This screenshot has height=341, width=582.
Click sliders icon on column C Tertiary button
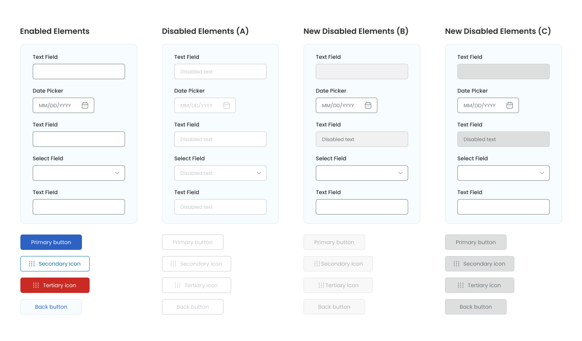coord(461,285)
